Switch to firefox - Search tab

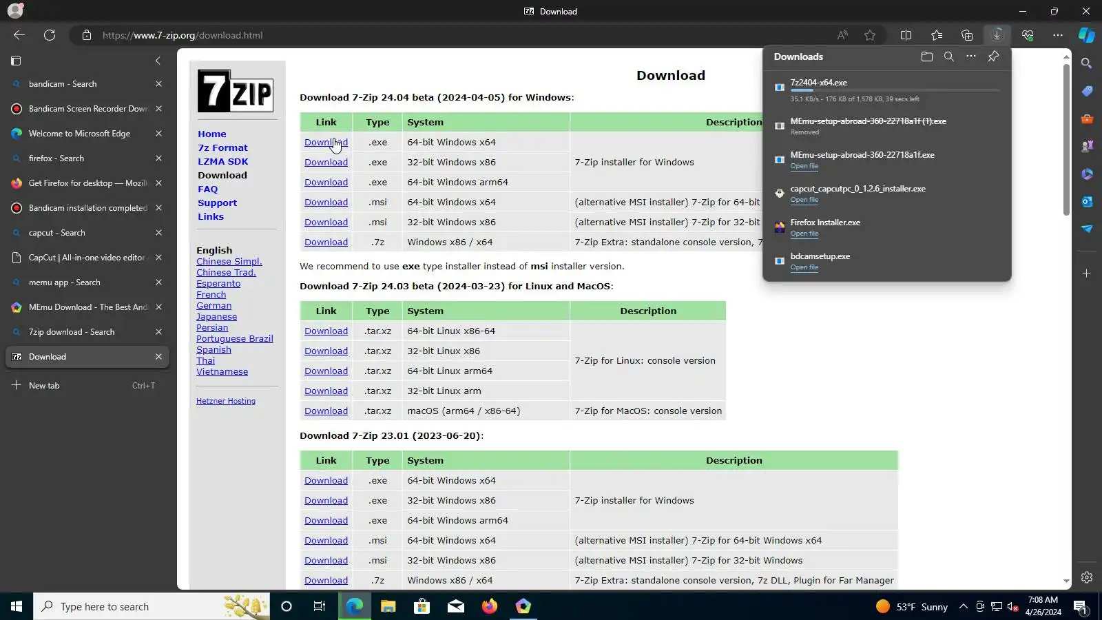pyautogui.click(x=87, y=158)
